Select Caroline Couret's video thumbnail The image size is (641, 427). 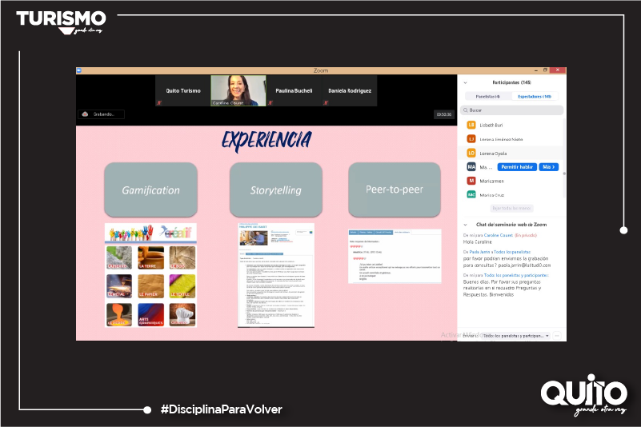(238, 91)
